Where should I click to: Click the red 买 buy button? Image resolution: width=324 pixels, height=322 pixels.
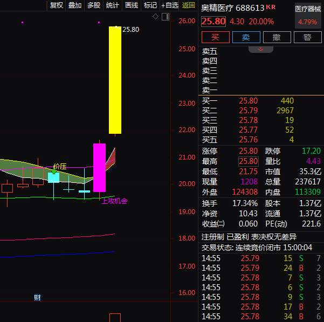215,37
